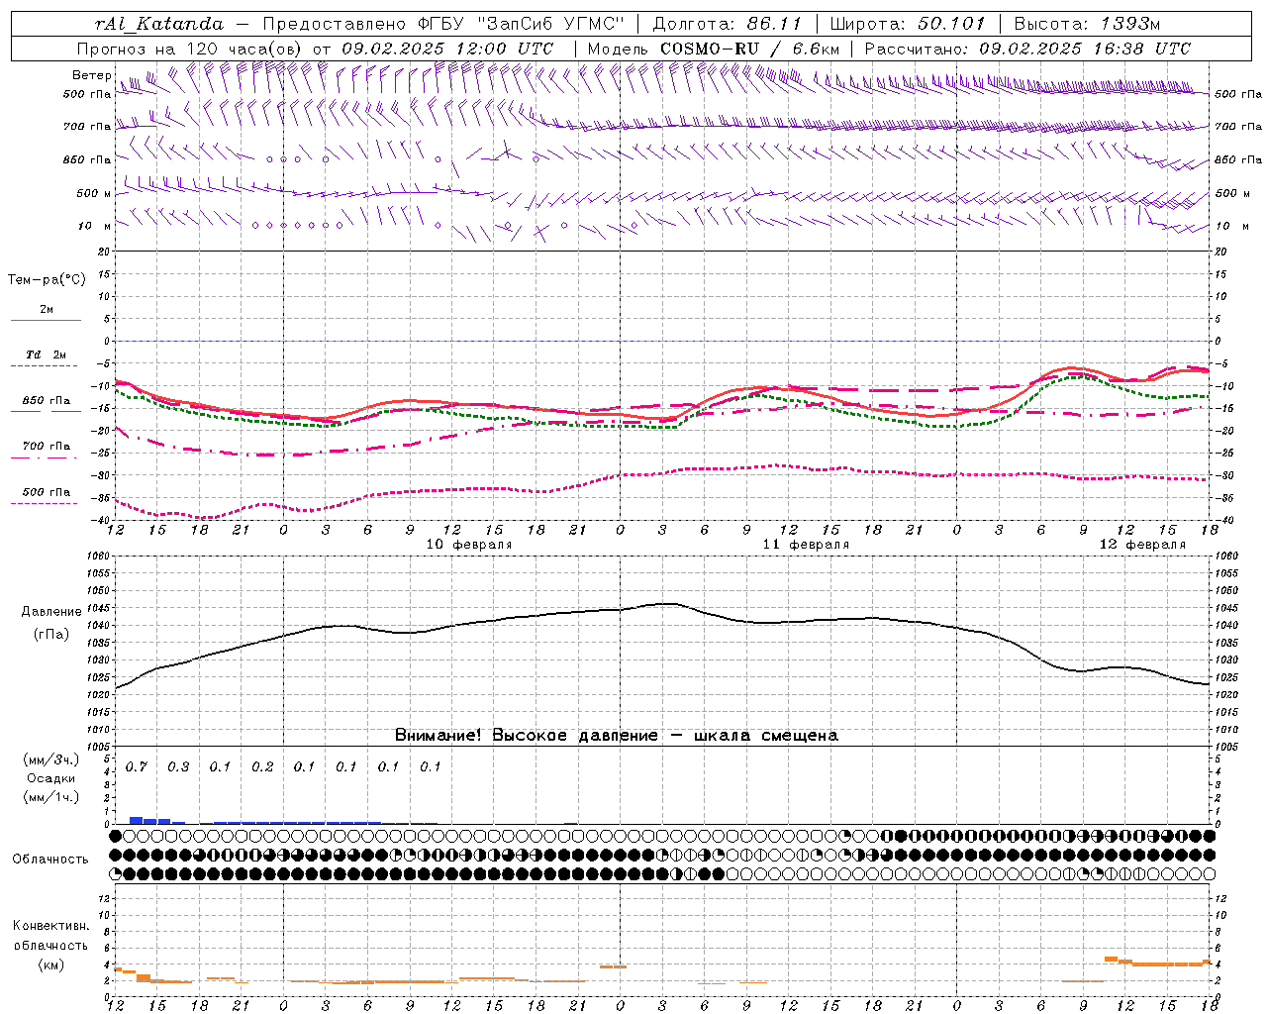Select the Тем-ра(°C) axis label

coord(47,280)
